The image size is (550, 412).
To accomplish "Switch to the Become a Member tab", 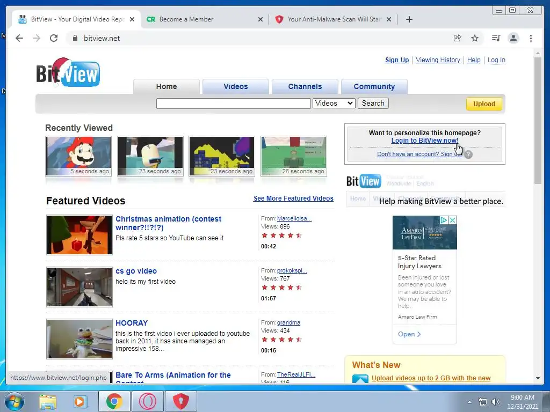I will [205, 19].
